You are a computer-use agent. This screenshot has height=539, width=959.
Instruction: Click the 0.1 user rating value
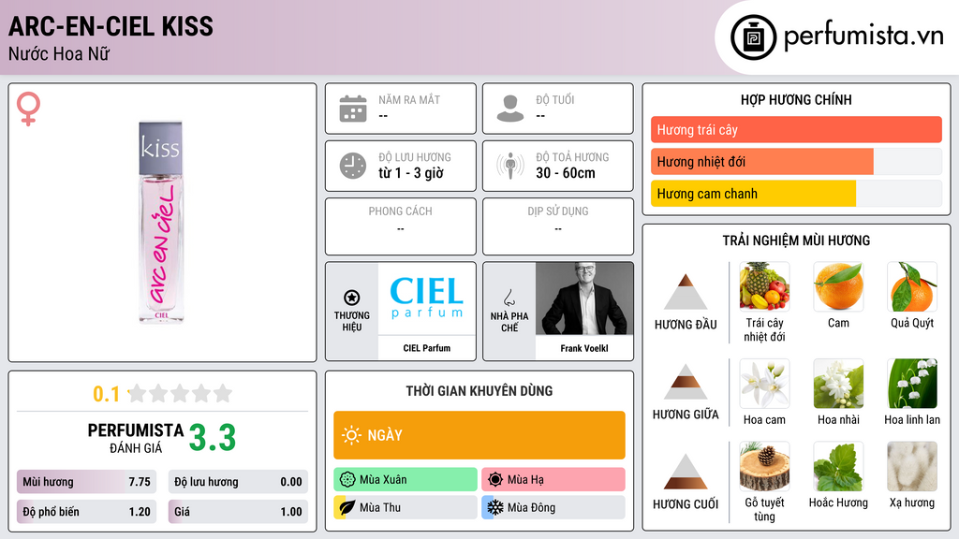pos(107,394)
